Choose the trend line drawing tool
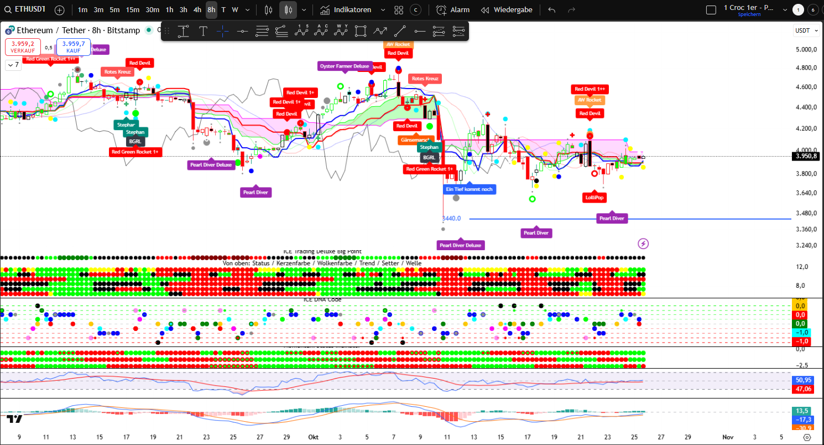 (400, 31)
